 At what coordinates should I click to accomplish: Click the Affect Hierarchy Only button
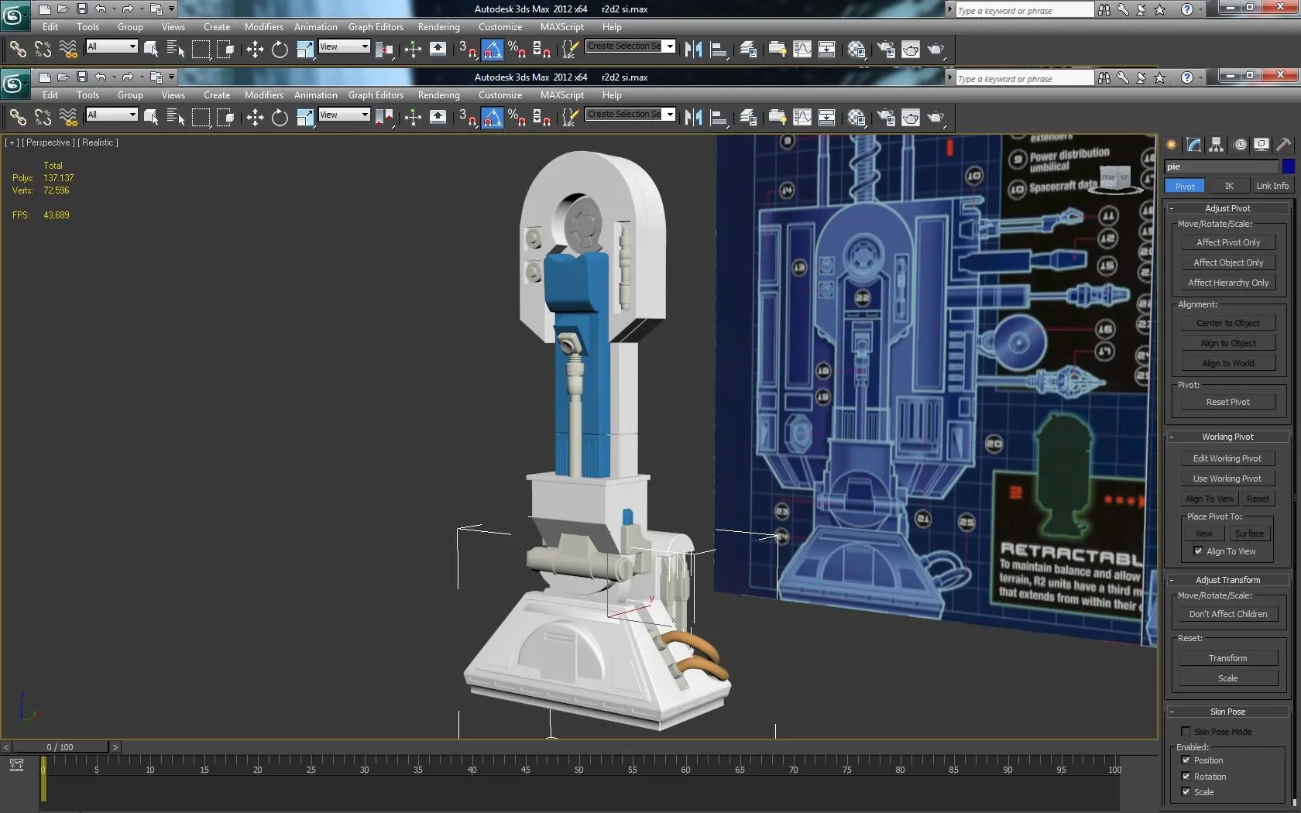tap(1228, 283)
